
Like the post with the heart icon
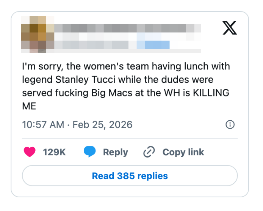click(x=30, y=152)
